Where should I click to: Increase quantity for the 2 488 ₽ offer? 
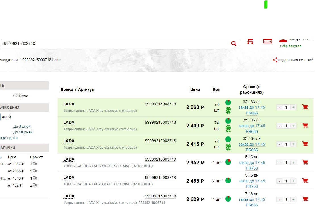tap(293, 181)
